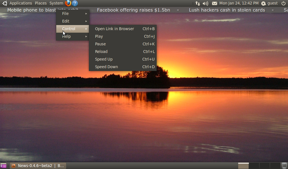Launch Firefox from the top panel
This screenshot has width=288, height=169.
pyautogui.click(x=67, y=3)
